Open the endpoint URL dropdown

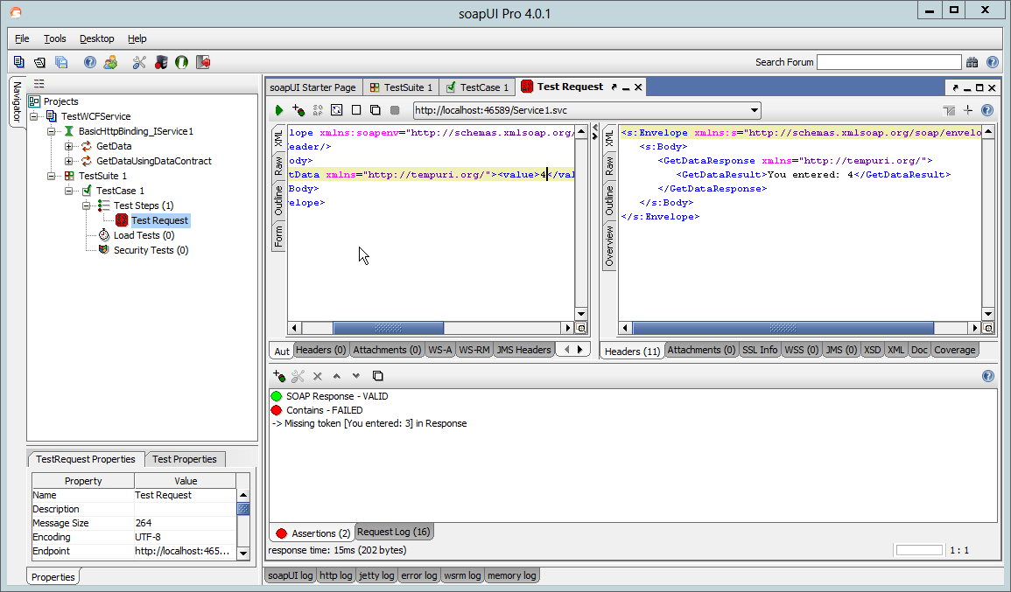coord(754,110)
